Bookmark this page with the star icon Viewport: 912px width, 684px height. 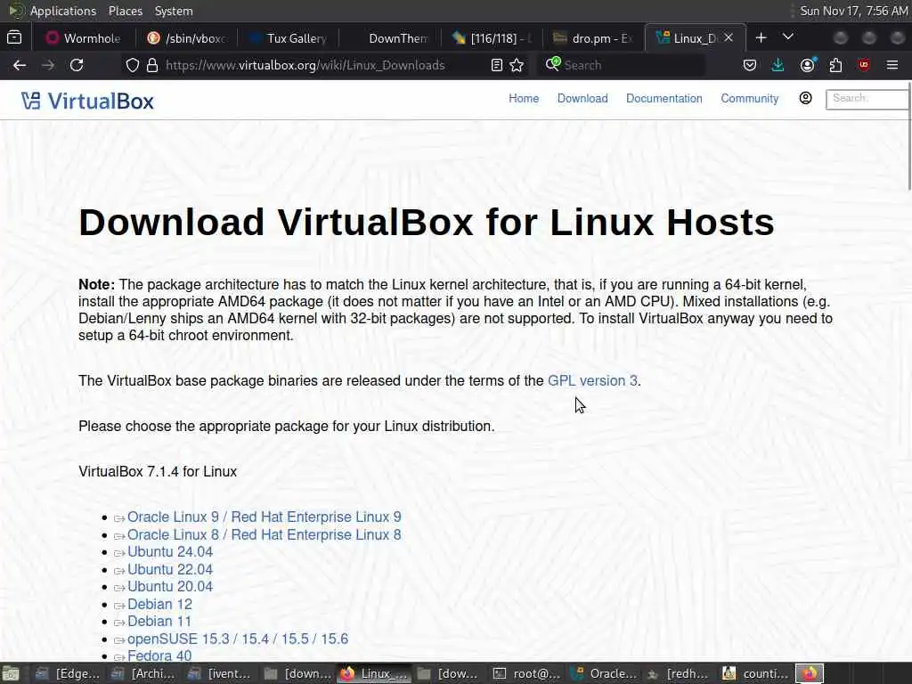(517, 65)
